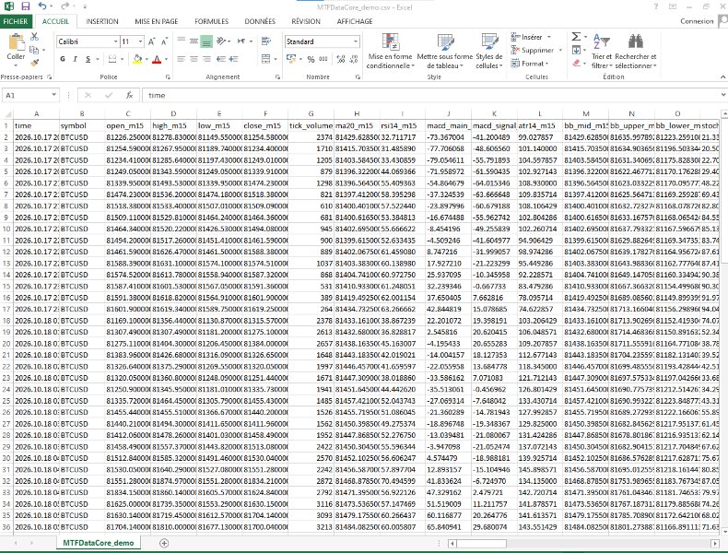This screenshot has height=553, width=728.
Task: Click the decrease decimal icon
Action: 354,59
